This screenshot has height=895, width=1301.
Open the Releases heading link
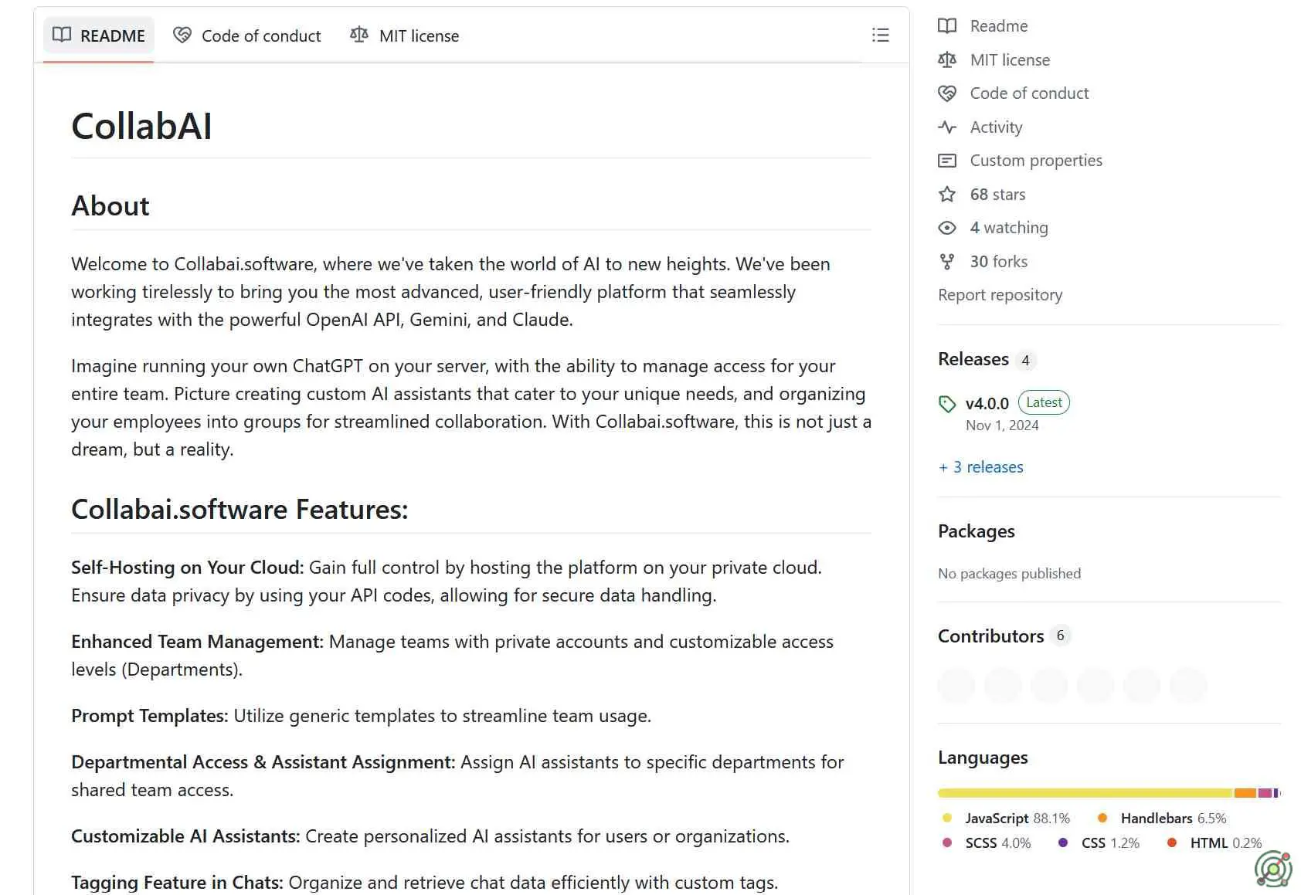click(973, 359)
